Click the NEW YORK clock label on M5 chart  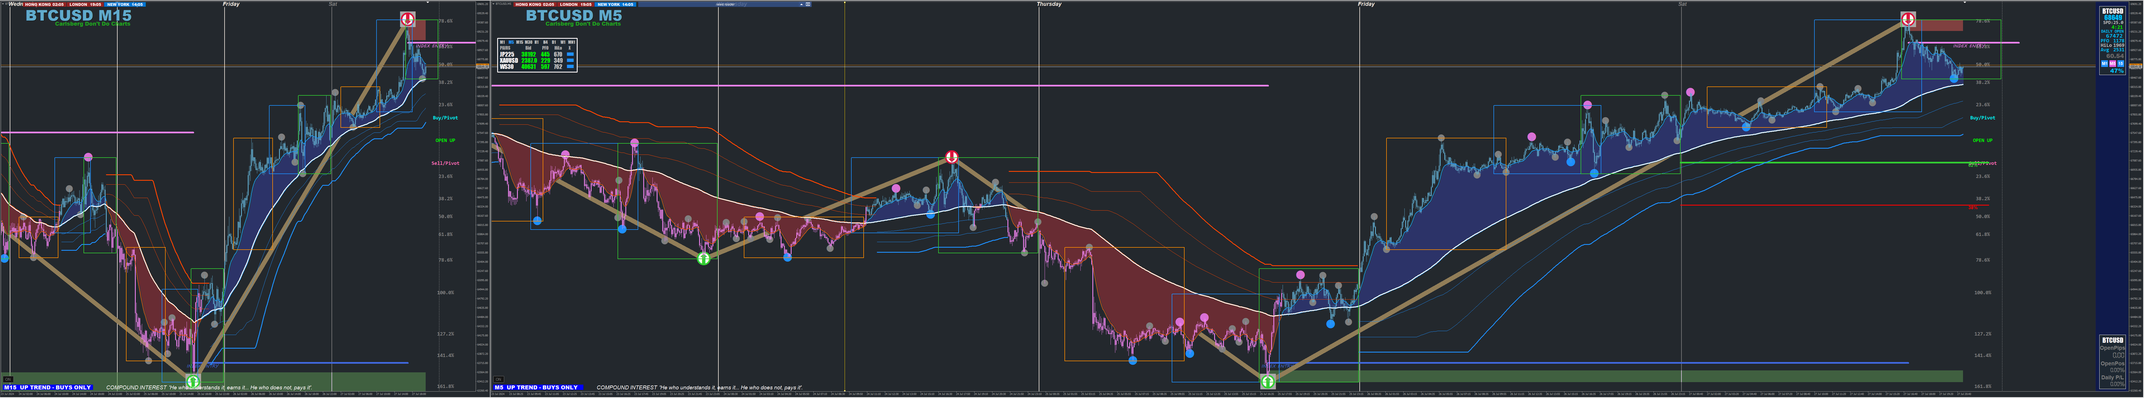click(615, 4)
